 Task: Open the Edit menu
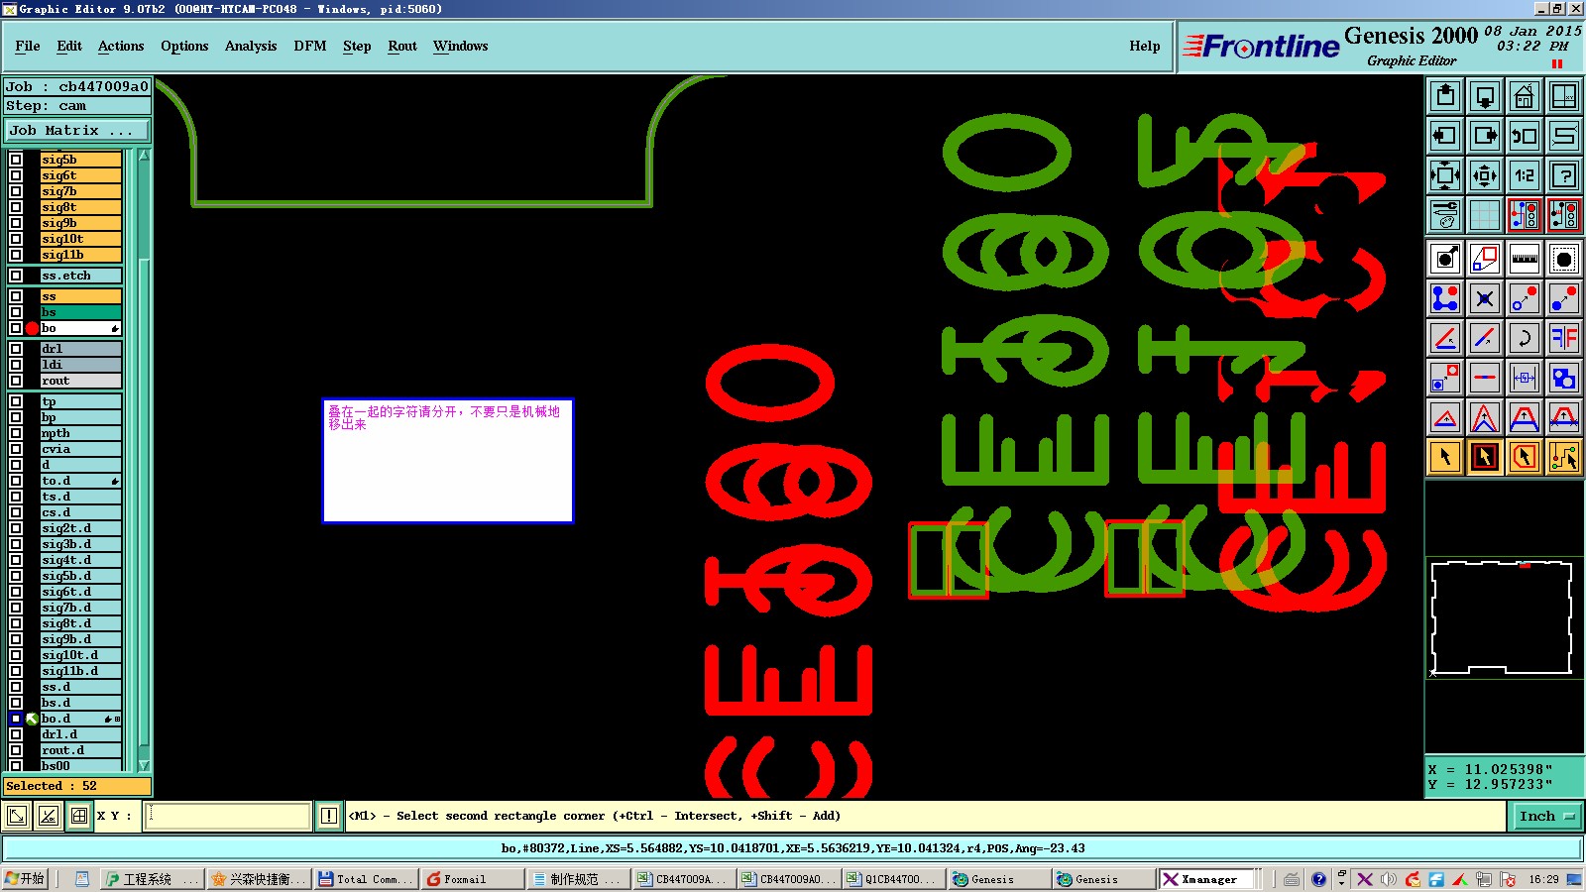[x=69, y=46]
